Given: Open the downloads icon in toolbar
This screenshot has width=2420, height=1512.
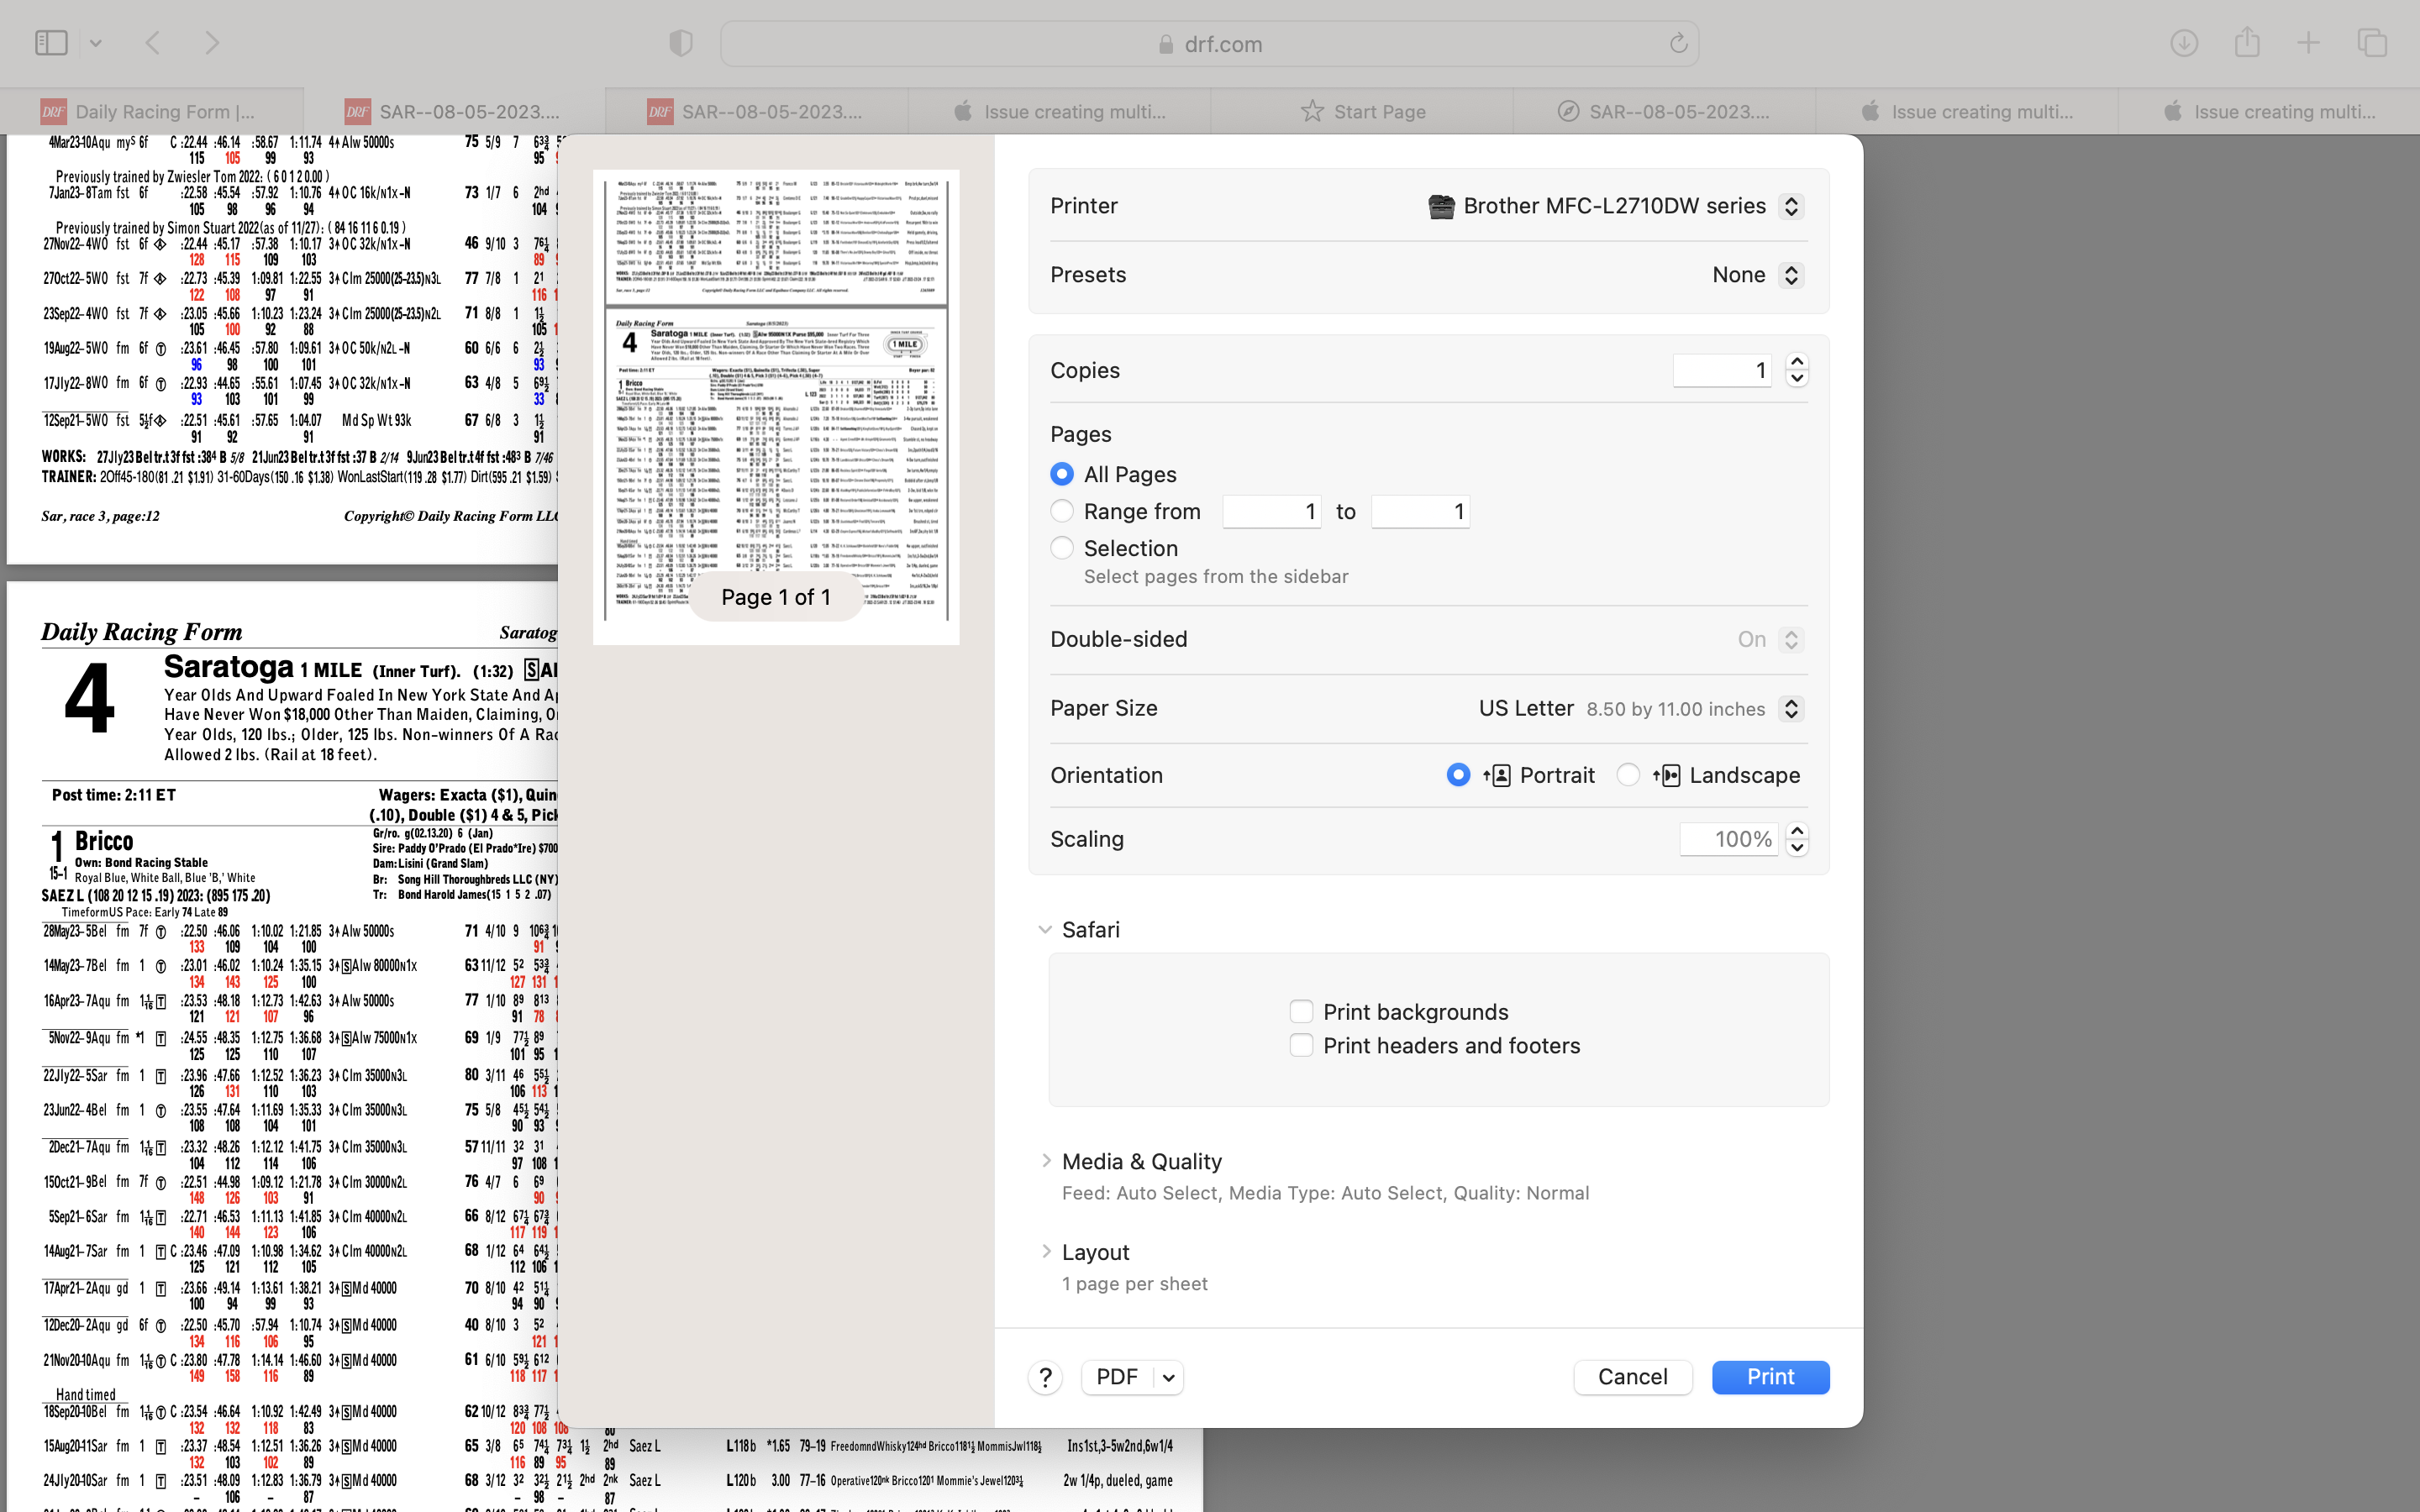Looking at the screenshot, I should coord(2184,43).
